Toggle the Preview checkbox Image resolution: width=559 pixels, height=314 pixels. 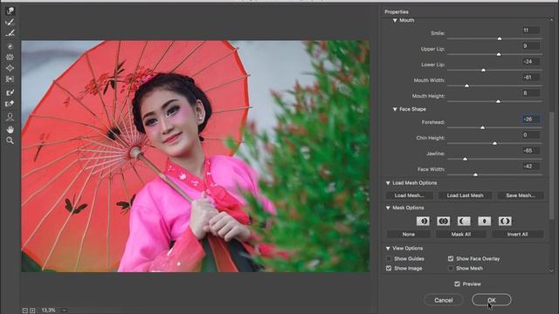pos(457,284)
